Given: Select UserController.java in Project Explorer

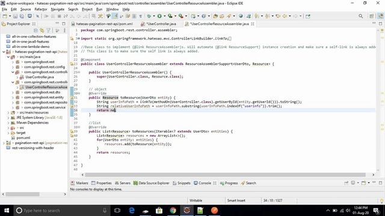Looking at the screenshot, I should [x=40, y=77].
